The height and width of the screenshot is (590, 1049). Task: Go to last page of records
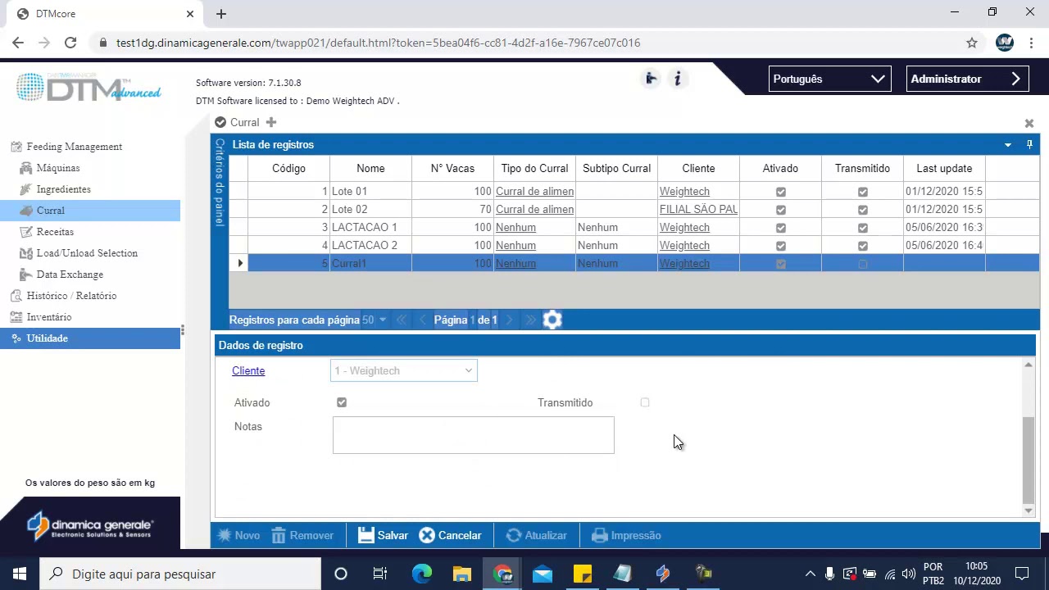530,320
